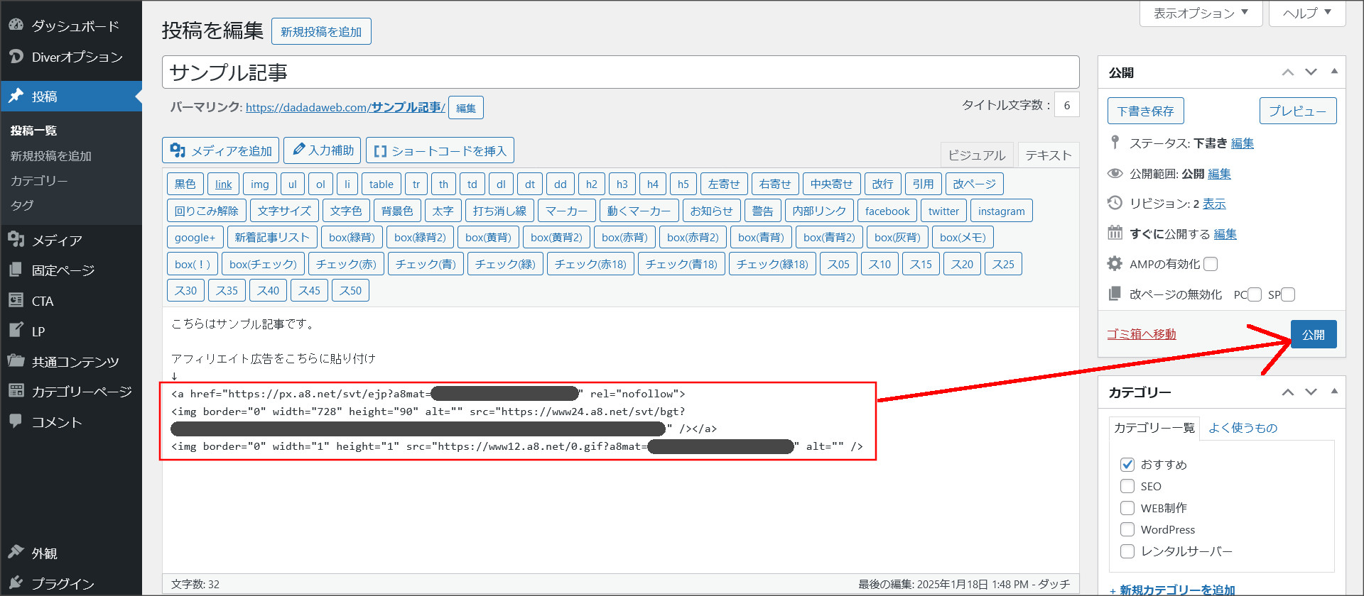Insert 背景色 background color tag
Viewport: 1364px width, 596px height.
[397, 211]
